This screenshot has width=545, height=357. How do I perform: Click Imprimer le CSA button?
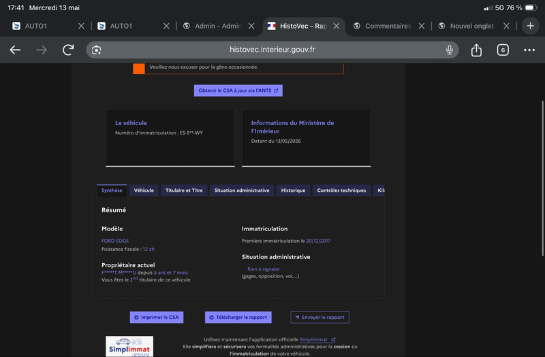tap(157, 317)
